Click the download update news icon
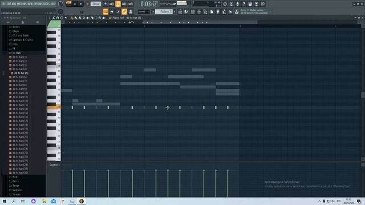365x205 pixels. coord(237,11)
